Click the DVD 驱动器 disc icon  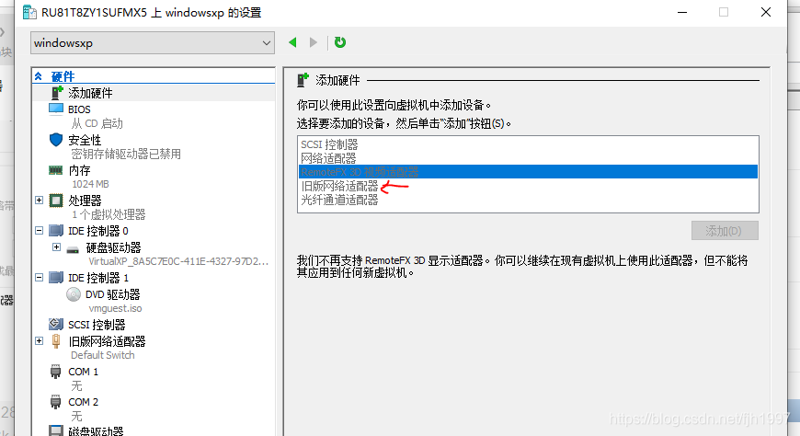pyautogui.click(x=74, y=294)
